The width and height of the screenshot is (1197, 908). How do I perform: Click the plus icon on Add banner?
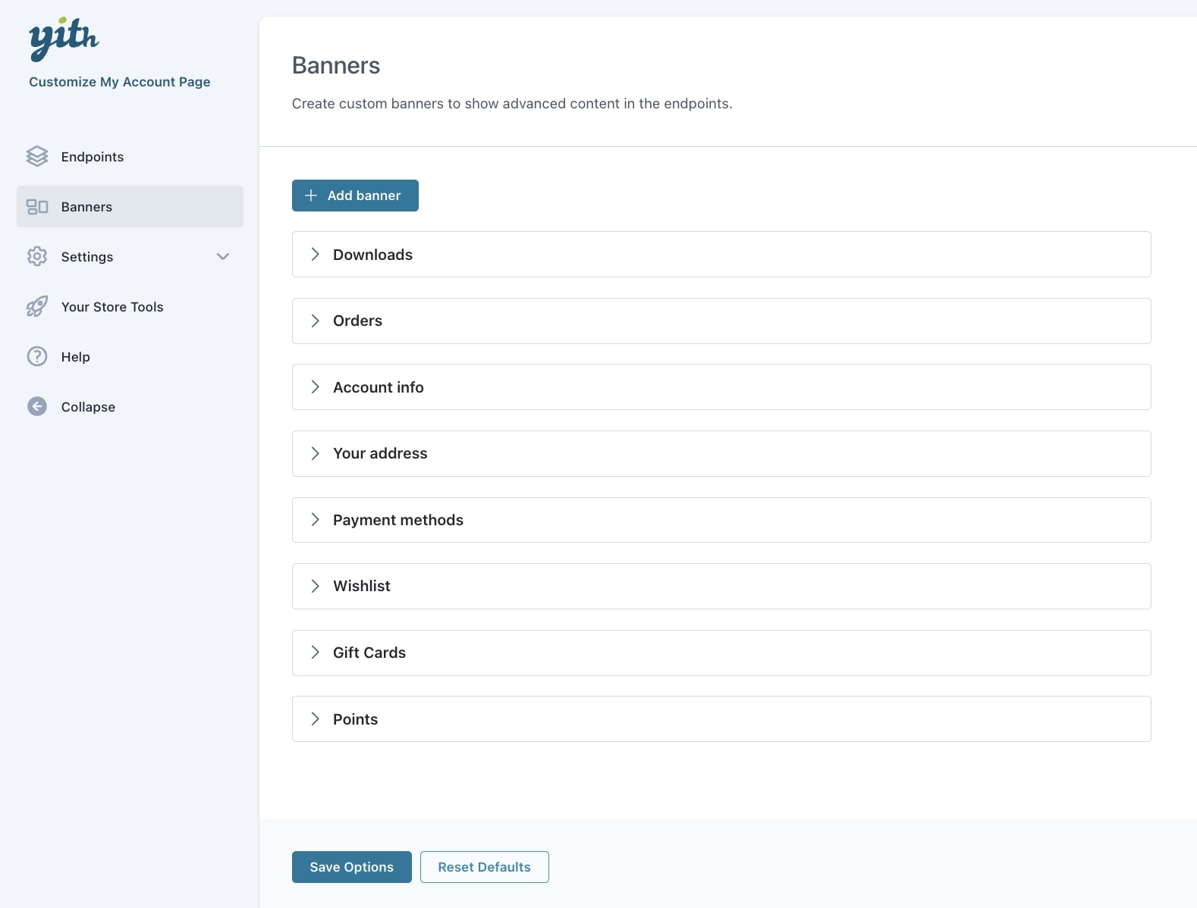point(311,196)
